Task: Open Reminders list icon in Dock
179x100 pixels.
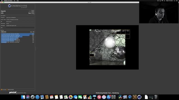Action: 61,97
